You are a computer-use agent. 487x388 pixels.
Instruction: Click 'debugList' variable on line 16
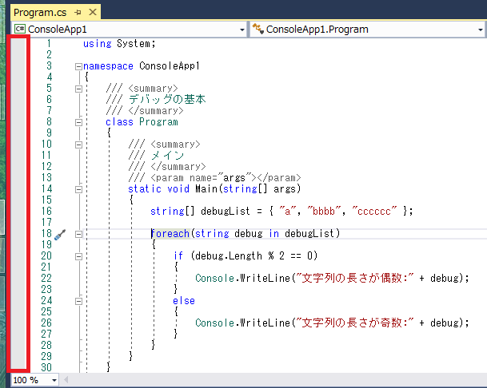[x=226, y=212]
